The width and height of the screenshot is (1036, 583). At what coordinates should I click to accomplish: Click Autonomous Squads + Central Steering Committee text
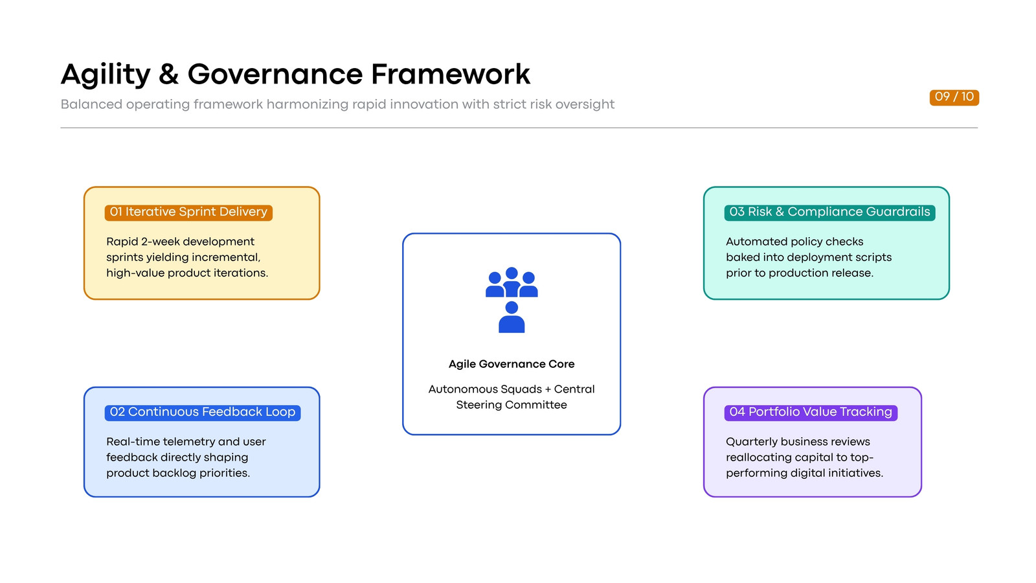tap(512, 397)
